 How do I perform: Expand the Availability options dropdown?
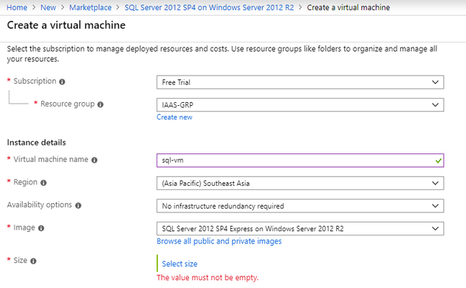[300, 206]
